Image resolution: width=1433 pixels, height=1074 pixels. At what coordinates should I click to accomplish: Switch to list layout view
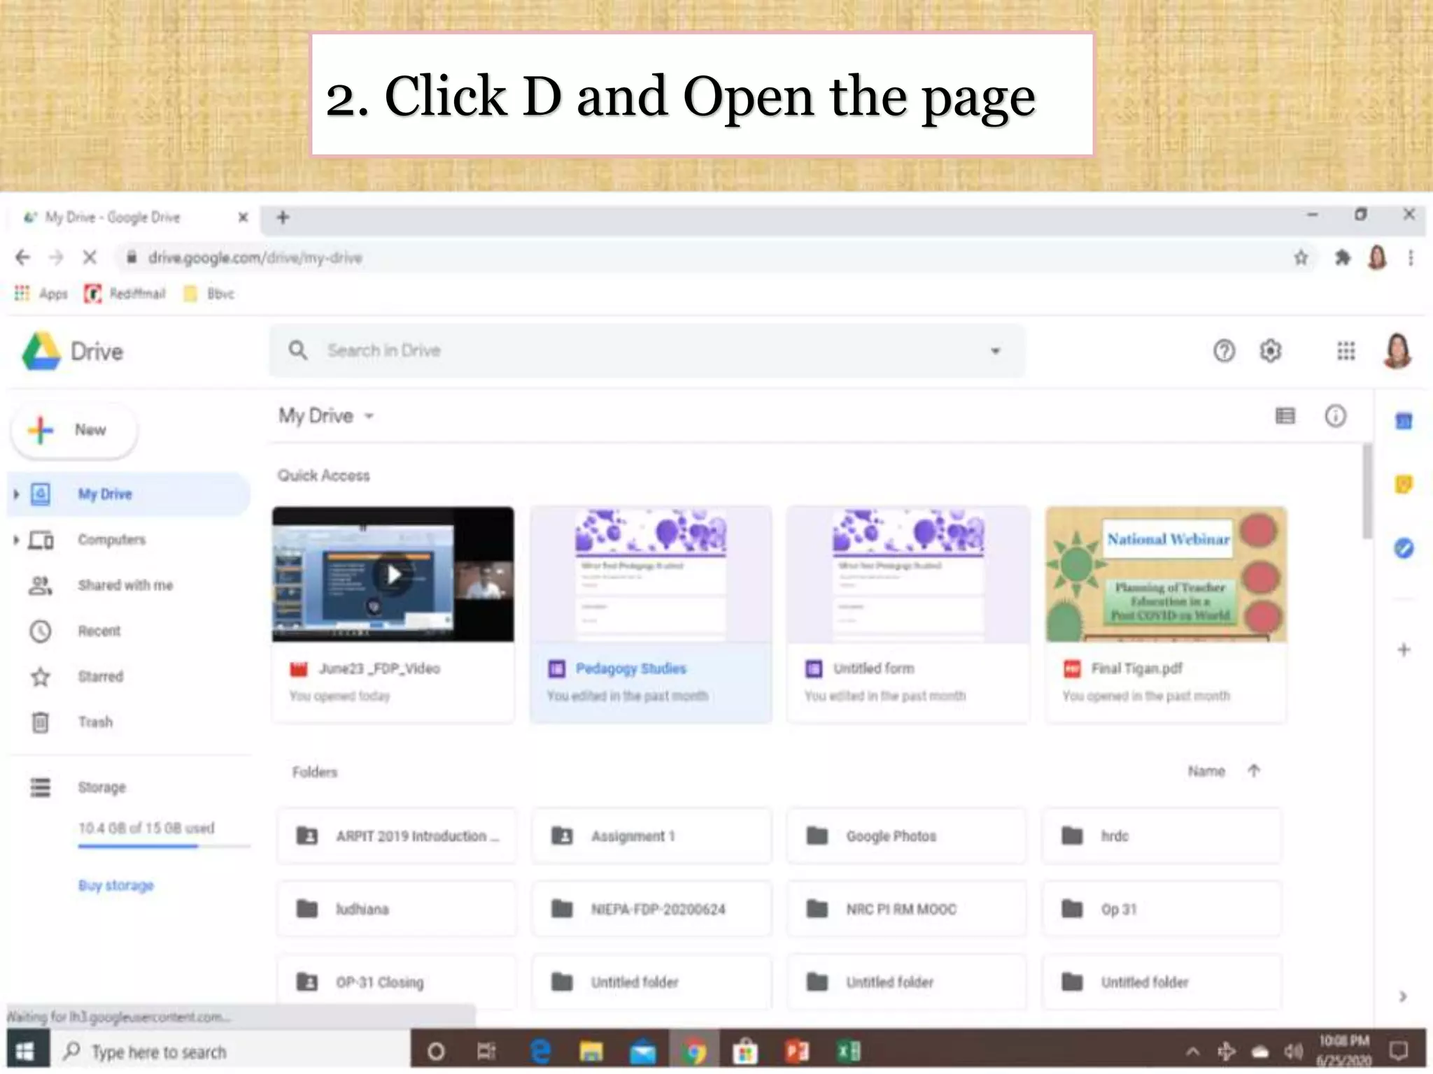1285,416
